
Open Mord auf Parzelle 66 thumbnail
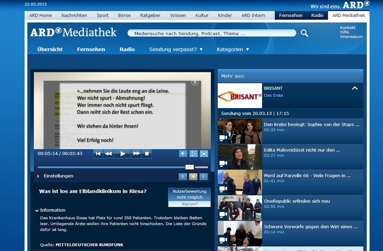coord(240,182)
